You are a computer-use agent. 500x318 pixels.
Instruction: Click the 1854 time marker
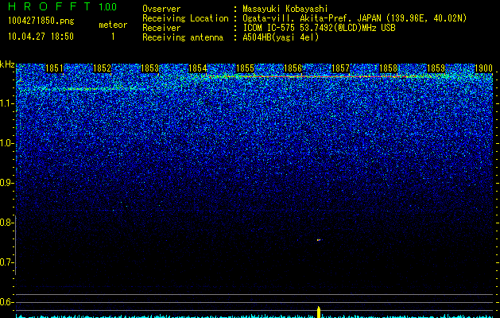(x=197, y=68)
